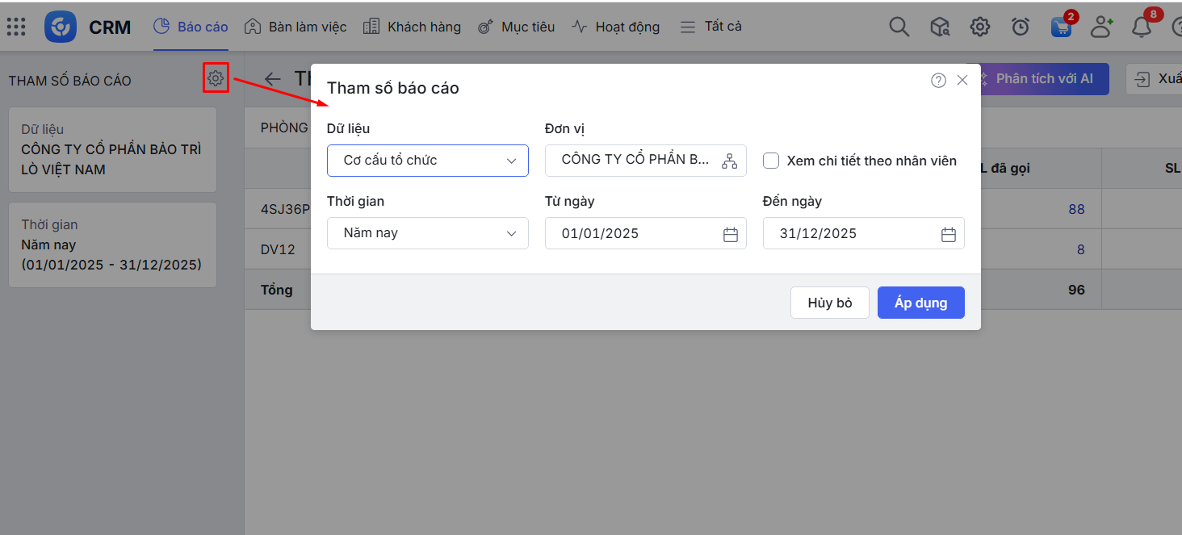Click the report parameters gear icon
This screenshot has width=1182, height=535.
216,78
